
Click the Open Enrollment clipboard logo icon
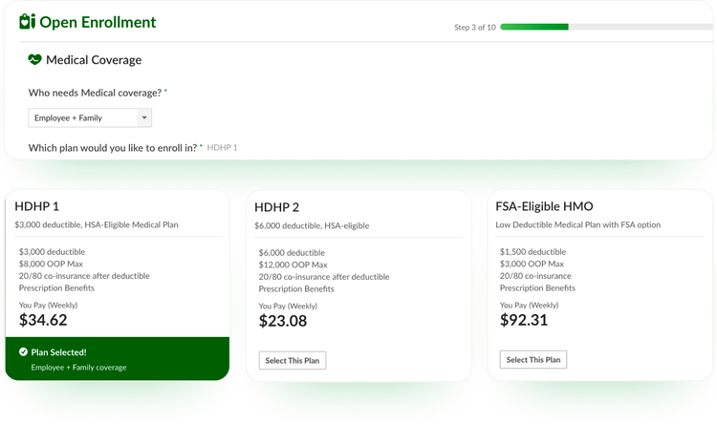(x=27, y=21)
